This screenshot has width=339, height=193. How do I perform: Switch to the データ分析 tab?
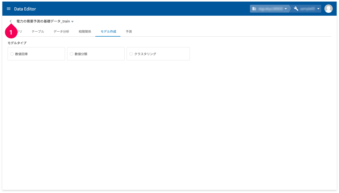(x=61, y=31)
